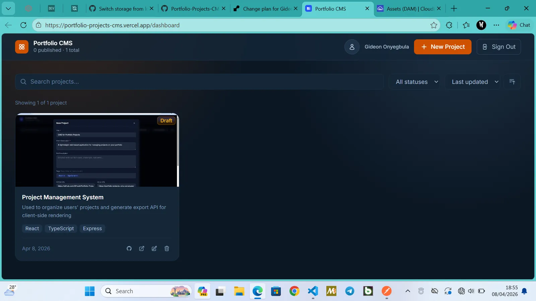This screenshot has height=301, width=536.
Task: Click the user profile avatar icon
Action: [x=352, y=47]
